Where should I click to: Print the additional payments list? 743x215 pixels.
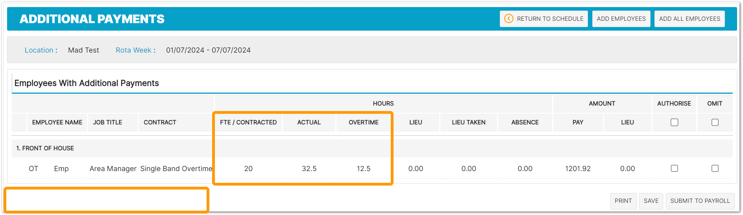[623, 201]
